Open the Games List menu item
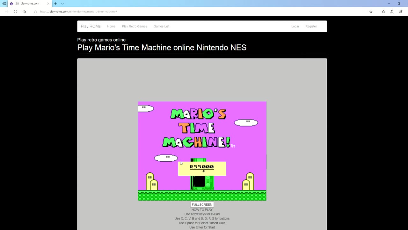The width and height of the screenshot is (408, 230). click(161, 26)
